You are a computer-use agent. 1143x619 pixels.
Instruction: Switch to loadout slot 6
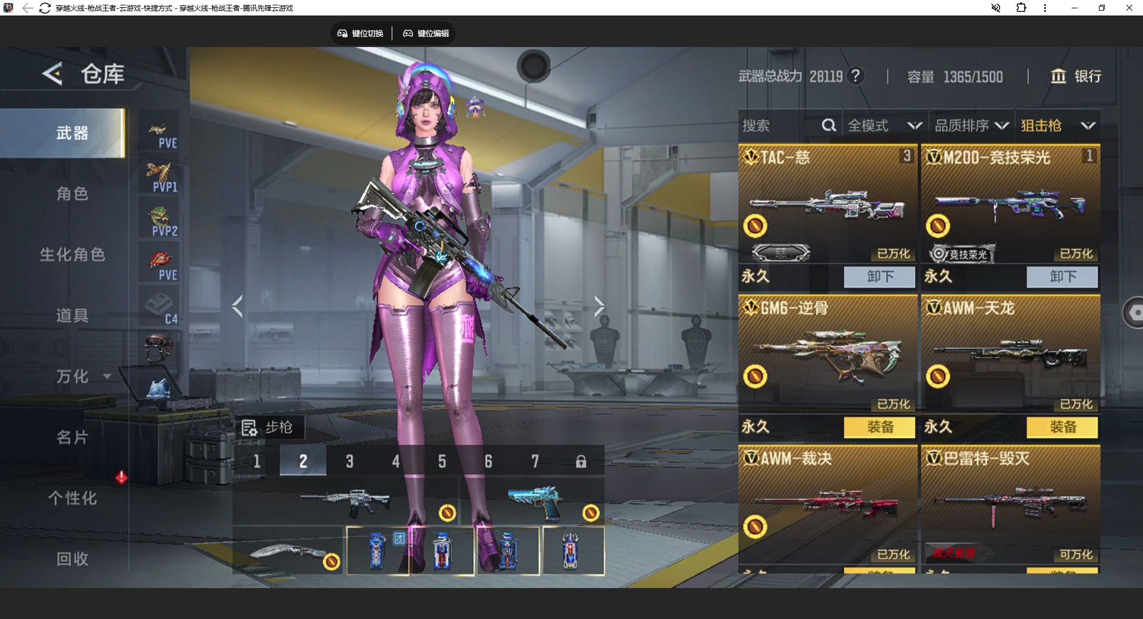(488, 461)
